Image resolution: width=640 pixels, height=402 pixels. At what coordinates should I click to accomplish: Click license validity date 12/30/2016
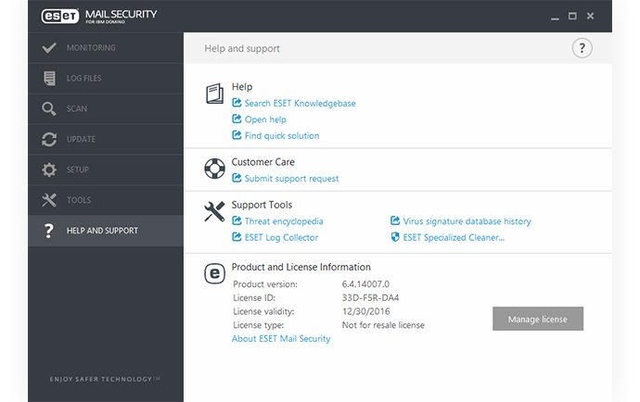coord(365,311)
